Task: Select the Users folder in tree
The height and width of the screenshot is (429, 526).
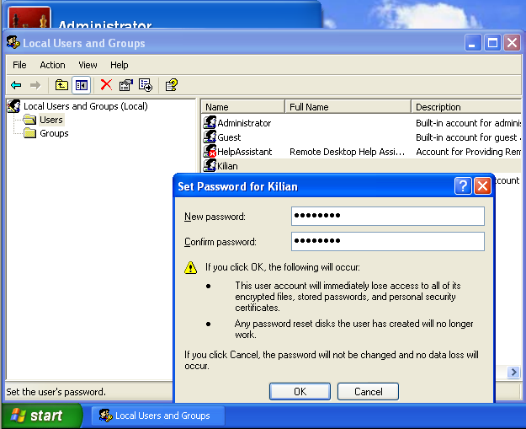Action: coord(50,120)
